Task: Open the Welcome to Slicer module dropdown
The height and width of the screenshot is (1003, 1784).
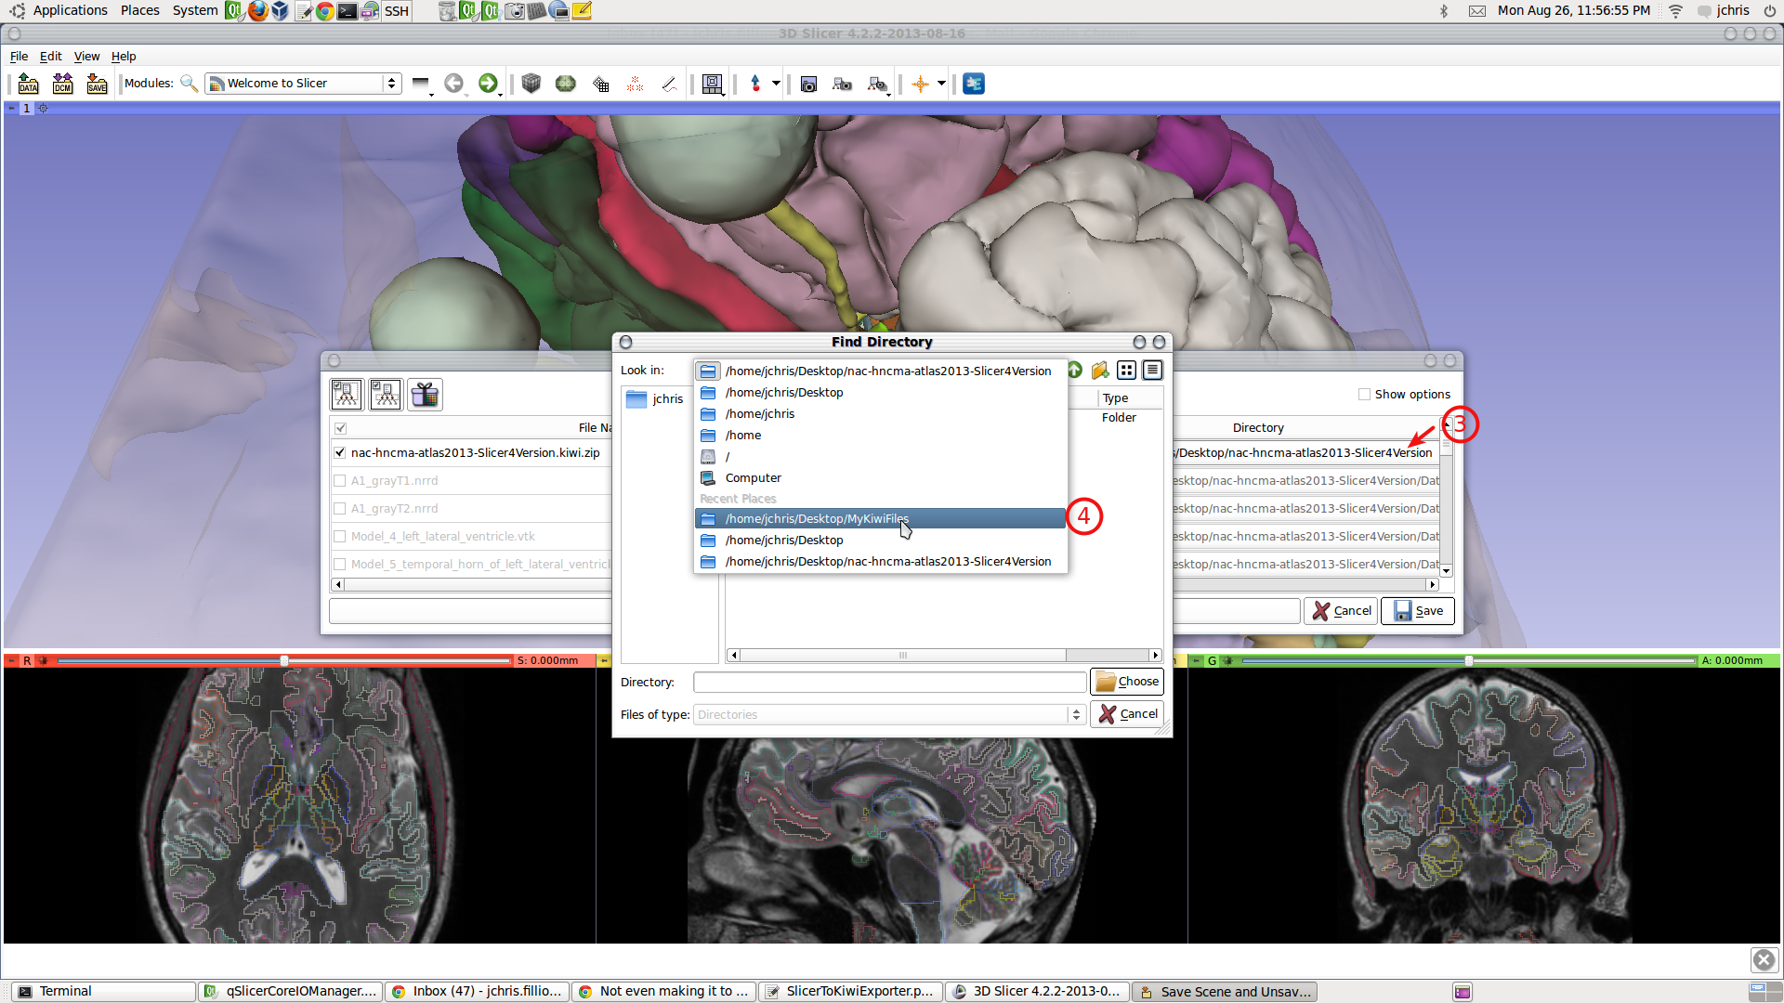Action: [x=303, y=84]
